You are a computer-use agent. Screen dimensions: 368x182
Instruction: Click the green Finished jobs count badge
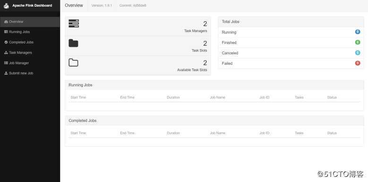(x=358, y=42)
